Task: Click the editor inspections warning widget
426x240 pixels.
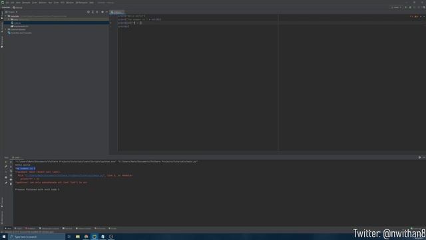Action: pos(414,16)
